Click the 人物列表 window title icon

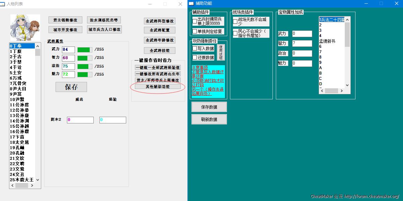point(3,4)
